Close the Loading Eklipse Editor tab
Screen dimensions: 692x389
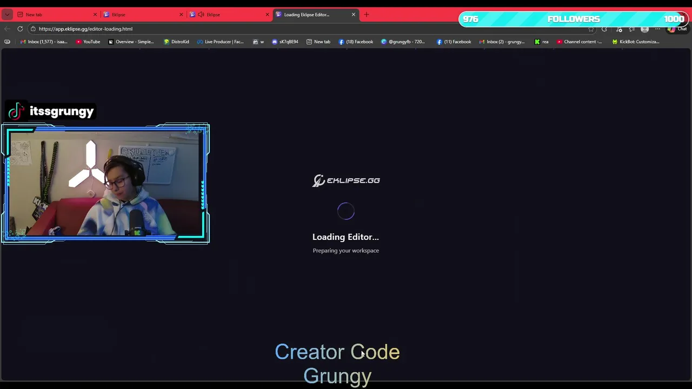pyautogui.click(x=354, y=15)
